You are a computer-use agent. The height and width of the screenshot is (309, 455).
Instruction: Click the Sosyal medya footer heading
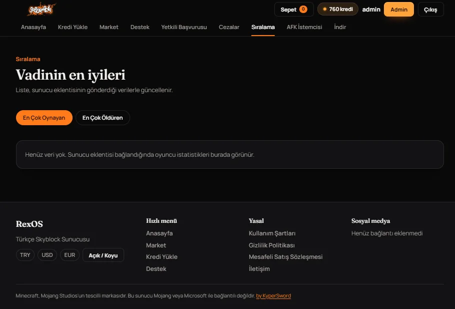click(x=370, y=221)
